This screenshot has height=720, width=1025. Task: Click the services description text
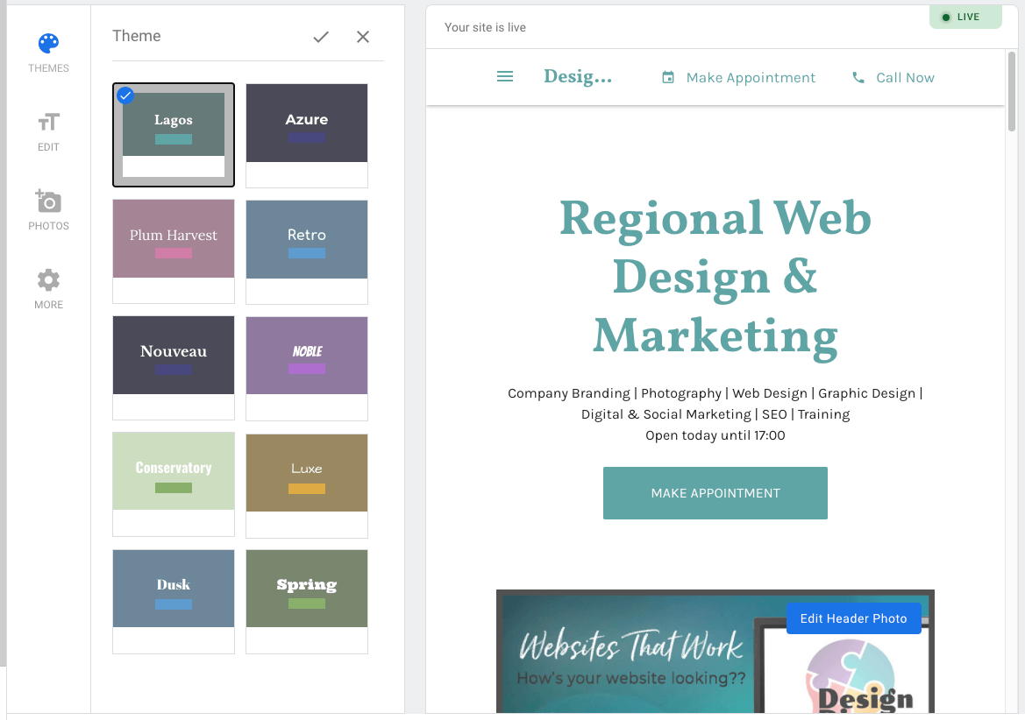click(715, 404)
